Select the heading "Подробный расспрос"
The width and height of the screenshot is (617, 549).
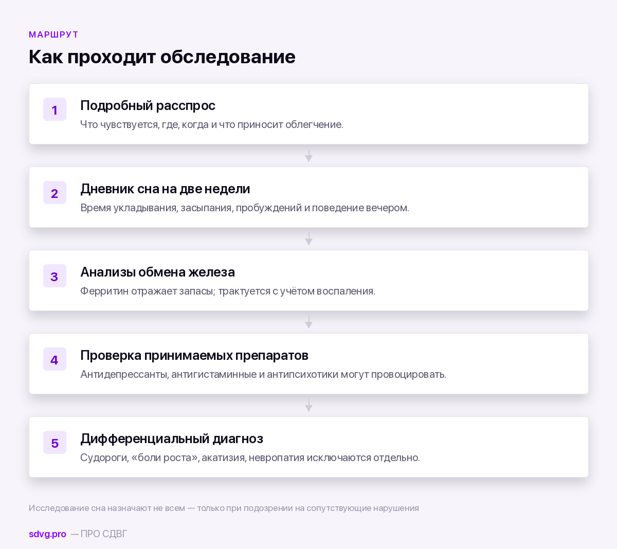[x=148, y=105]
